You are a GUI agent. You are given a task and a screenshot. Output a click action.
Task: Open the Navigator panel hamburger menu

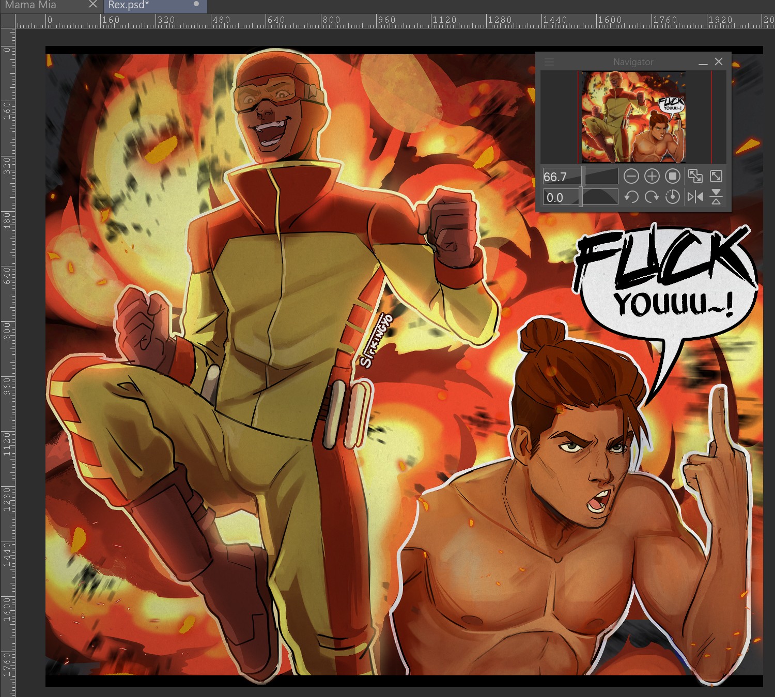(x=549, y=62)
